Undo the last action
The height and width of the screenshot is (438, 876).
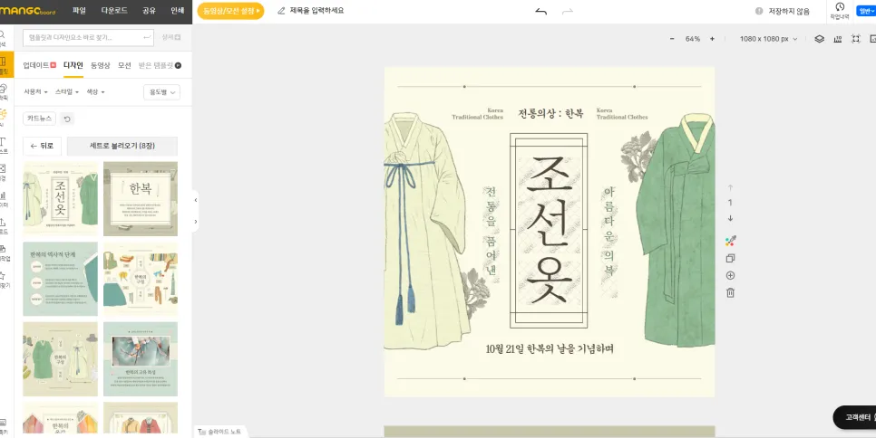coord(540,11)
